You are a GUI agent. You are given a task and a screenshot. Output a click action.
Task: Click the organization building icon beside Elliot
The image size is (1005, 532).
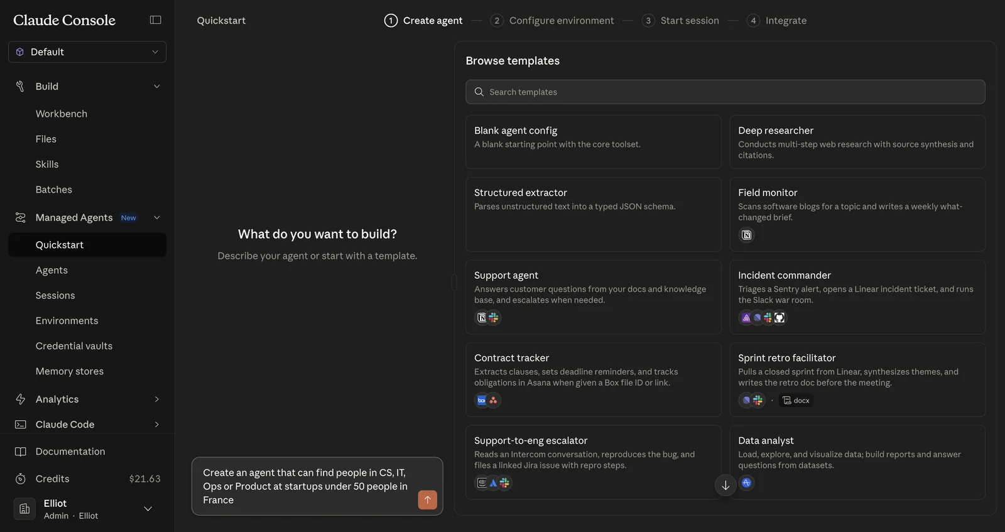(x=24, y=509)
